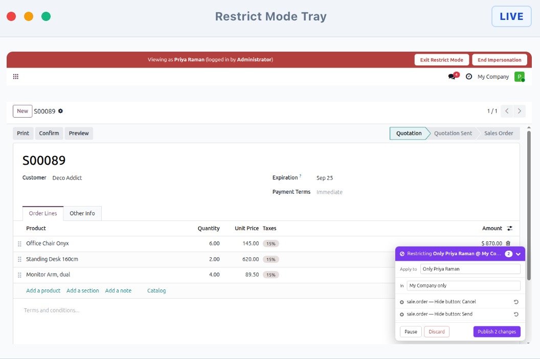Screen dimensions: 540x359
Task: Revert the Hide button: Cancel change
Action: tap(516, 302)
